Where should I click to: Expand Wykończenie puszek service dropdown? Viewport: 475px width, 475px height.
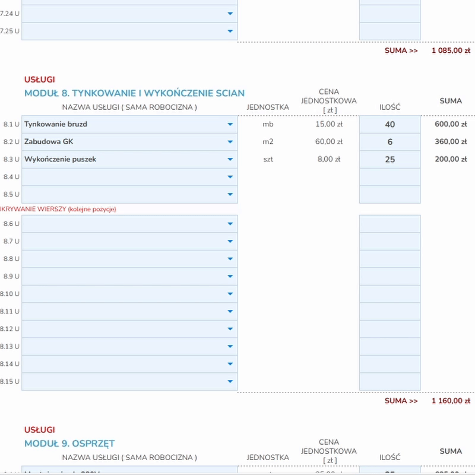(230, 160)
